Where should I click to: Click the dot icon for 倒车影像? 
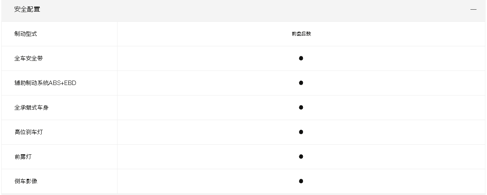tap(301, 181)
